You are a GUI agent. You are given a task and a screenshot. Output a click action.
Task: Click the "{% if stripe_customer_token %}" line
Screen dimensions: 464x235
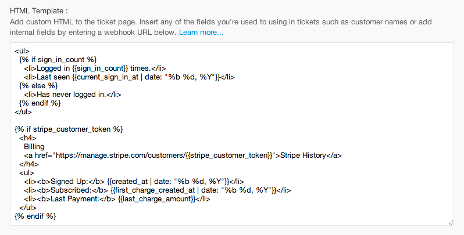69,129
